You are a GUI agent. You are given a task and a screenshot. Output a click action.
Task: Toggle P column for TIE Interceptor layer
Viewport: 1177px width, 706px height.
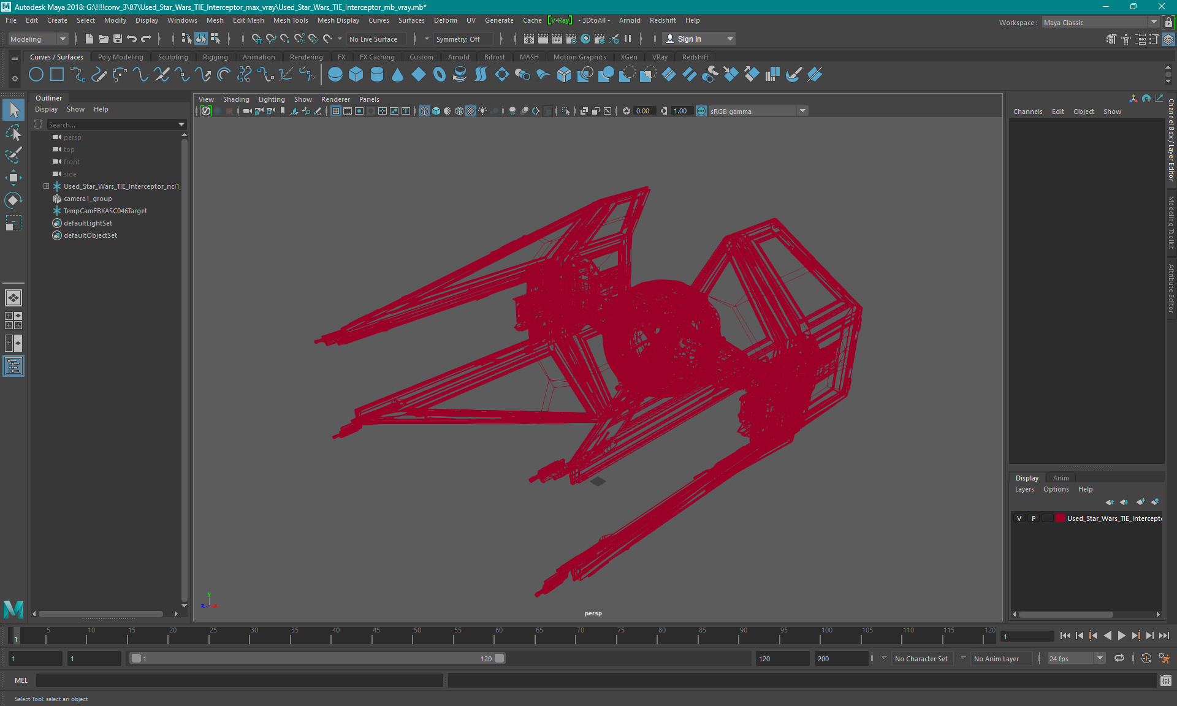[1032, 518]
